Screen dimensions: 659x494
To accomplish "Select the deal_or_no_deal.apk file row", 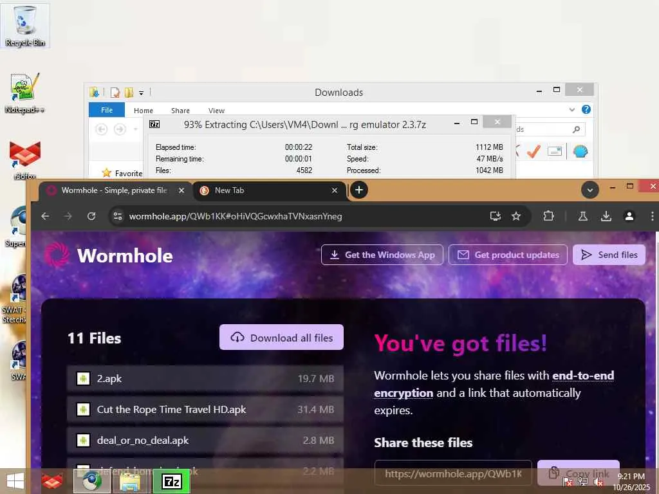I will [205, 440].
